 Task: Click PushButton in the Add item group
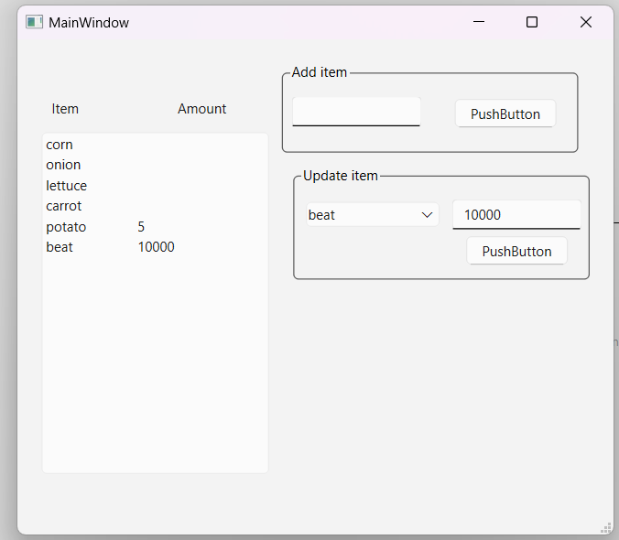[x=505, y=114]
